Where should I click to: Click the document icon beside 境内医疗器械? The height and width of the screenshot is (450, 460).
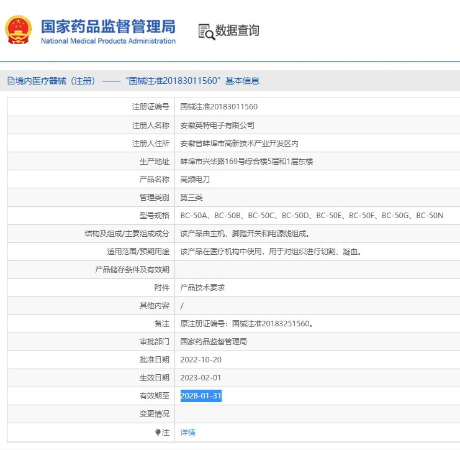[x=11, y=81]
